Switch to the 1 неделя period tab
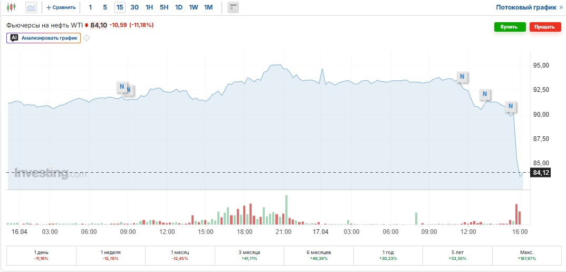 pos(110,255)
